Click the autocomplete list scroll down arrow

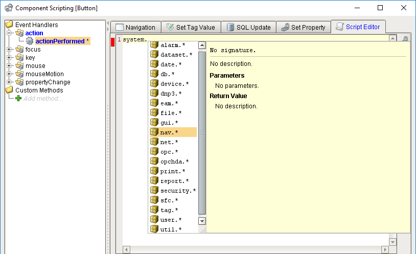[x=202, y=221]
